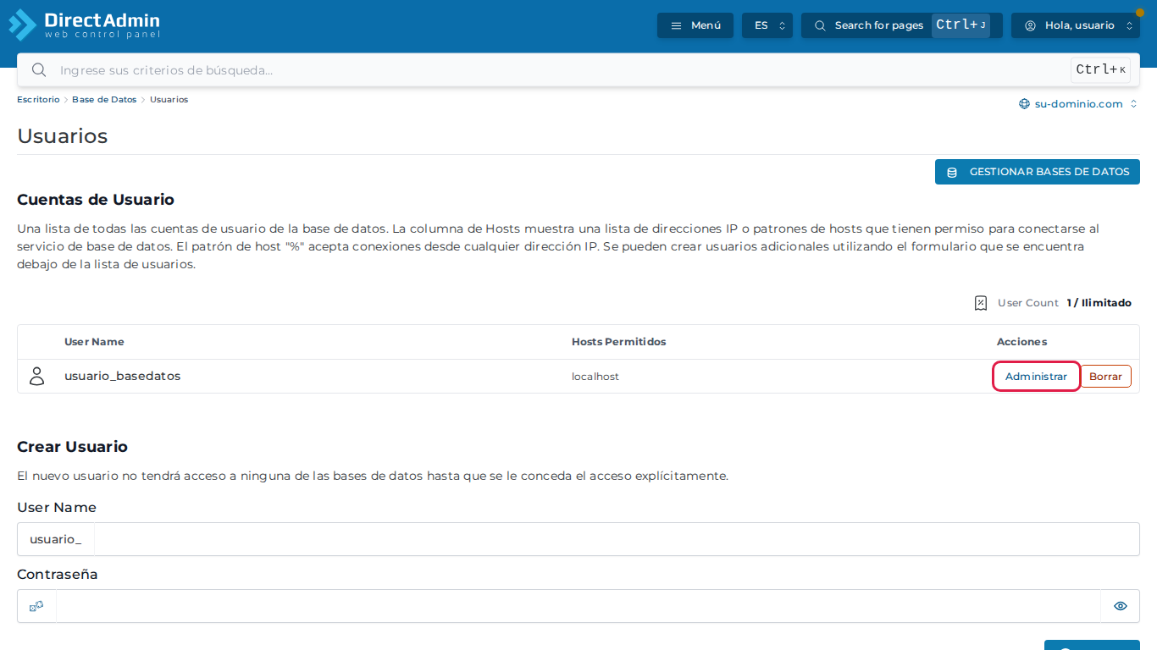Click the globe icon beside su-dominio.com
The image size is (1157, 650).
pyautogui.click(x=1024, y=104)
